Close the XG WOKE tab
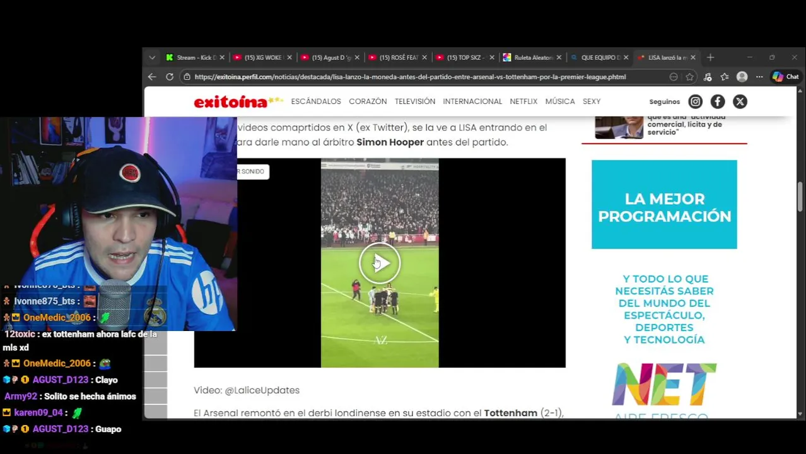The height and width of the screenshot is (454, 806). [x=289, y=57]
